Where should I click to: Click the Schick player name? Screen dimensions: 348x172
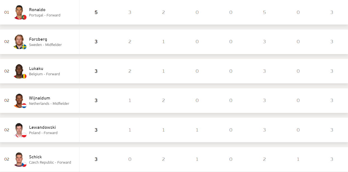[35, 157]
